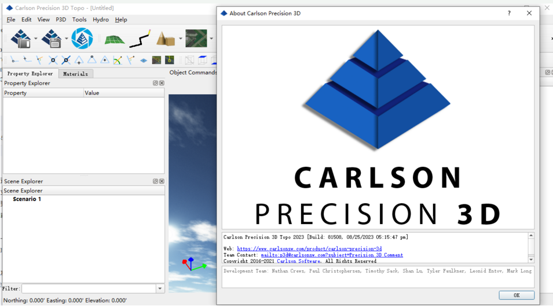Image resolution: width=553 pixels, height=306 pixels.
Task: Open the P3D menu
Action: [61, 20]
